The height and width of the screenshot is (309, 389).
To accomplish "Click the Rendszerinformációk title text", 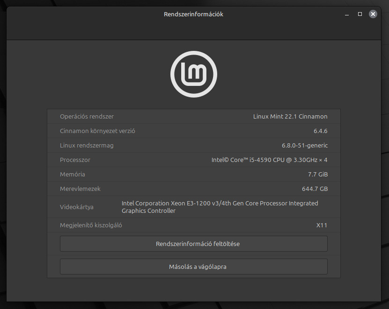I will click(x=193, y=14).
